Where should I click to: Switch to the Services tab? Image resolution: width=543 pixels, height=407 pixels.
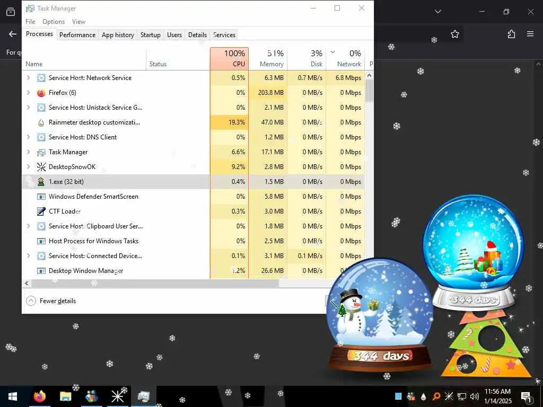coord(224,35)
